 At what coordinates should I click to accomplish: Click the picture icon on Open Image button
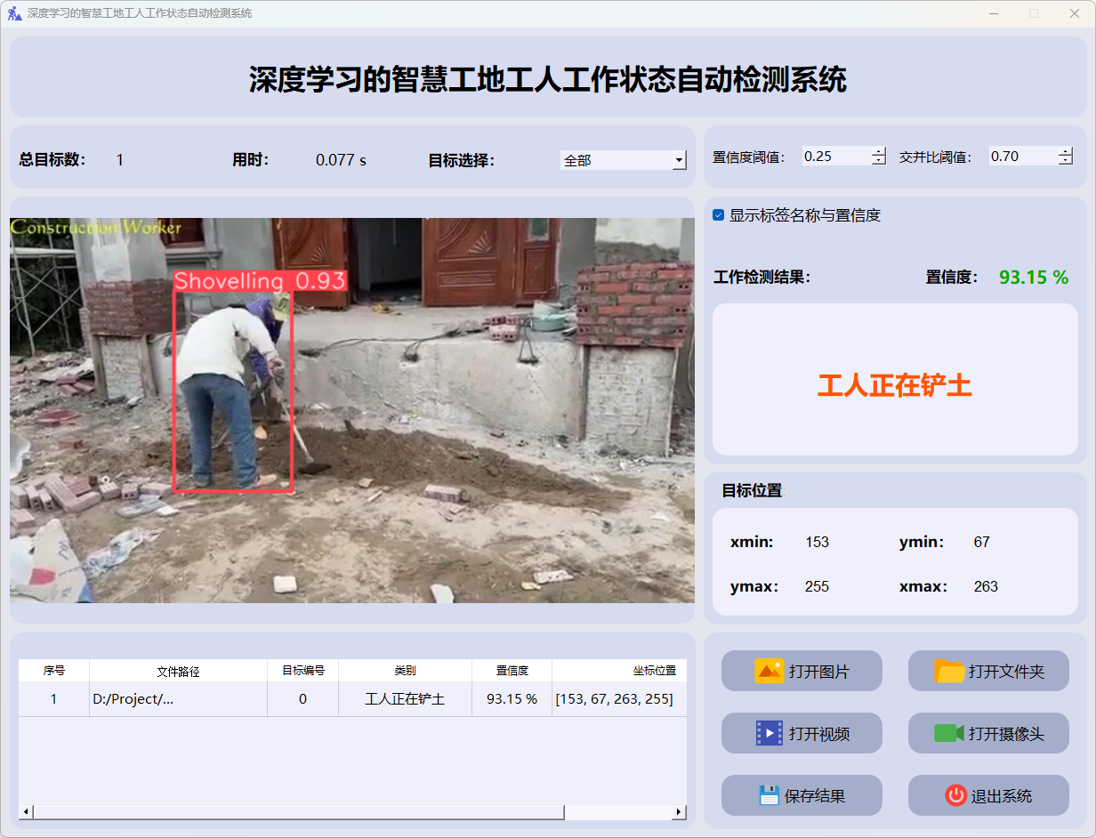click(x=769, y=671)
